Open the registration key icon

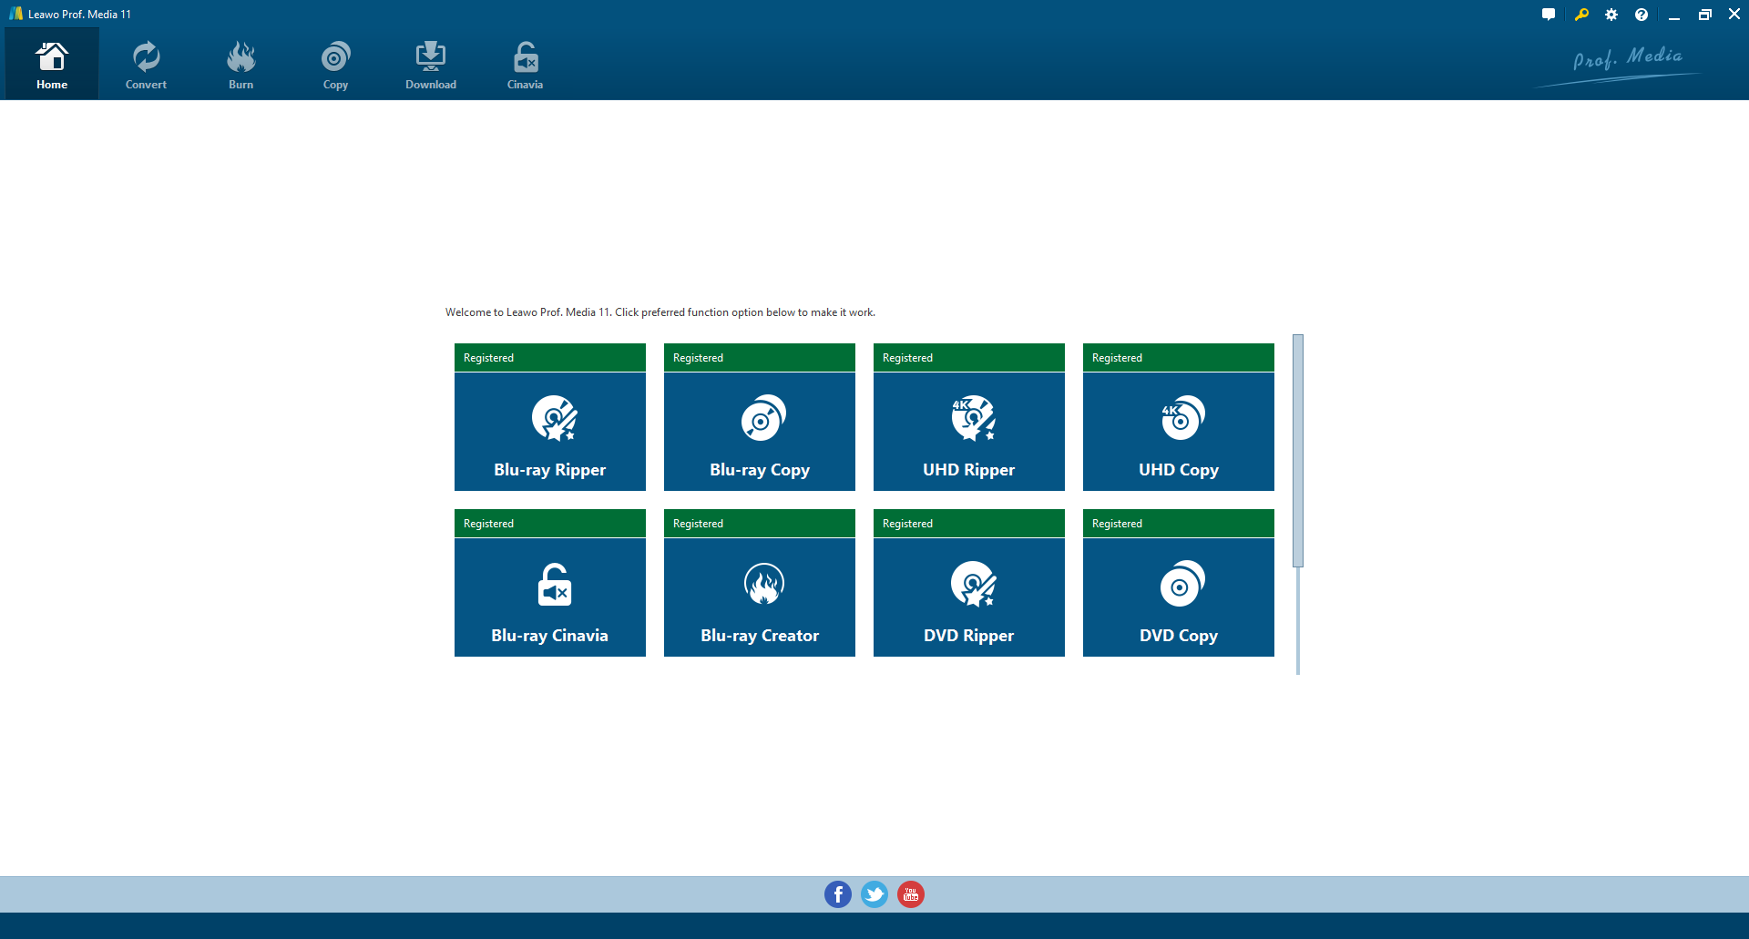(x=1581, y=15)
